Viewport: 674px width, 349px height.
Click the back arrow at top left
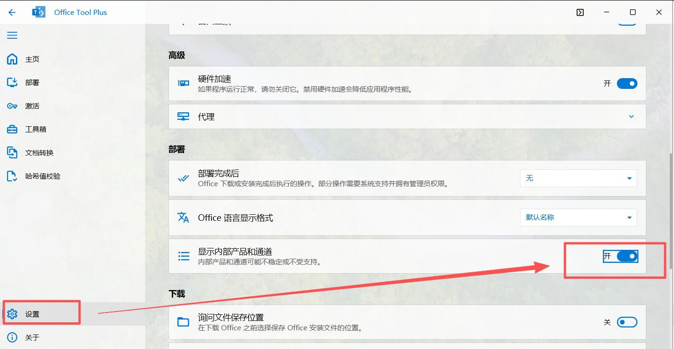coord(12,12)
